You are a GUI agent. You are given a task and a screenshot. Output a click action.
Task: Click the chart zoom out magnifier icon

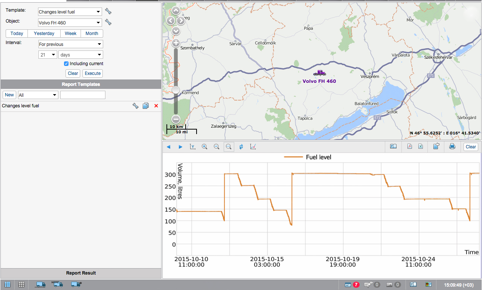(x=217, y=147)
